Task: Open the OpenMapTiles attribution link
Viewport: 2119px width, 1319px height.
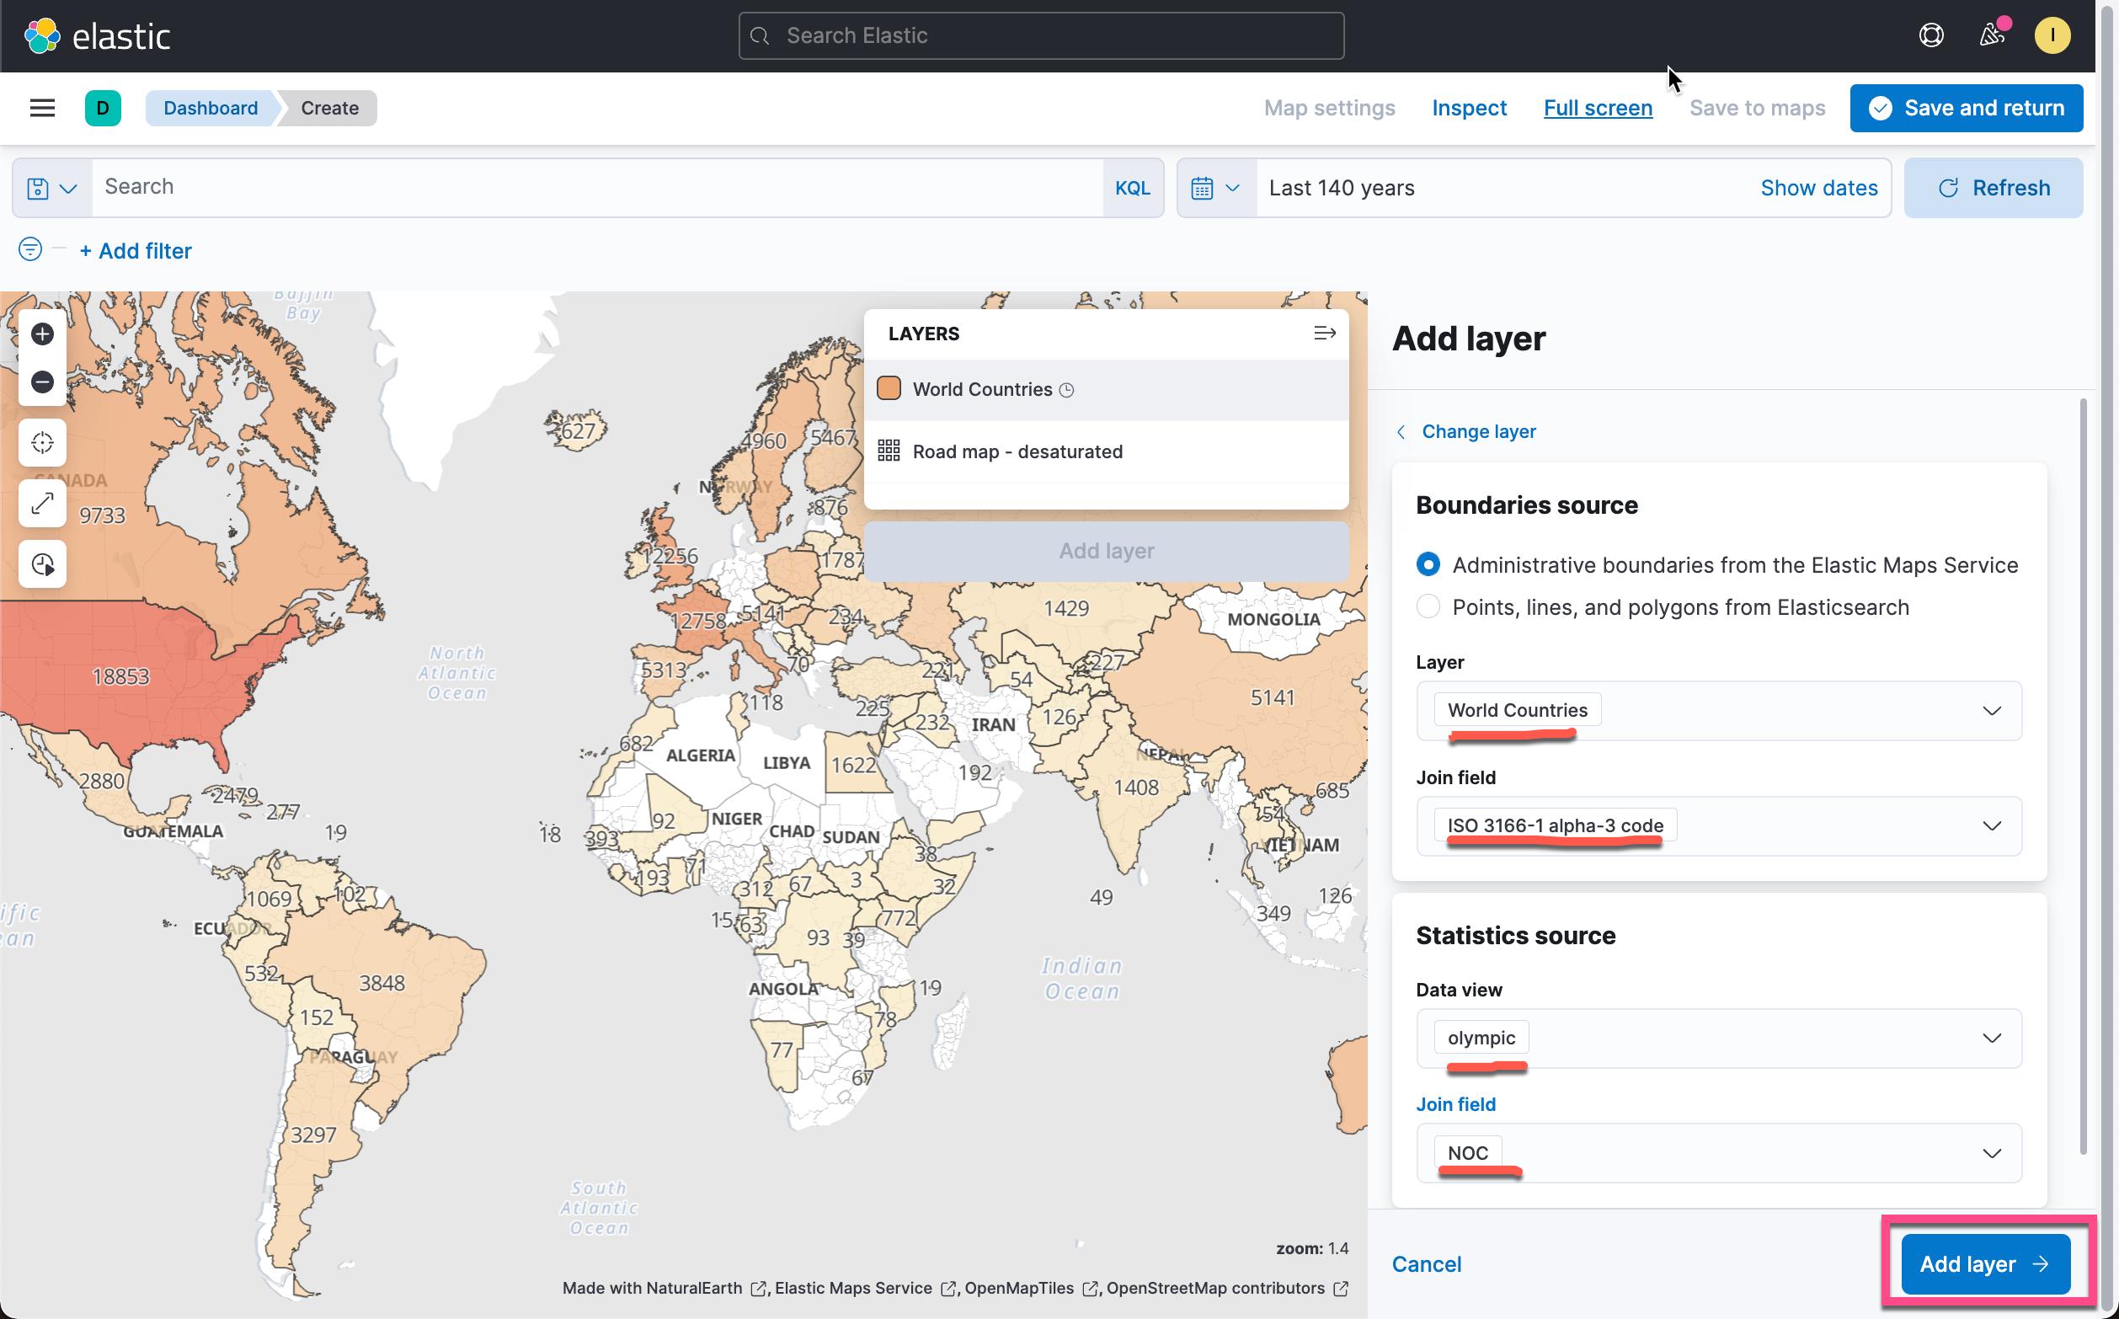Action: tap(1030, 1288)
